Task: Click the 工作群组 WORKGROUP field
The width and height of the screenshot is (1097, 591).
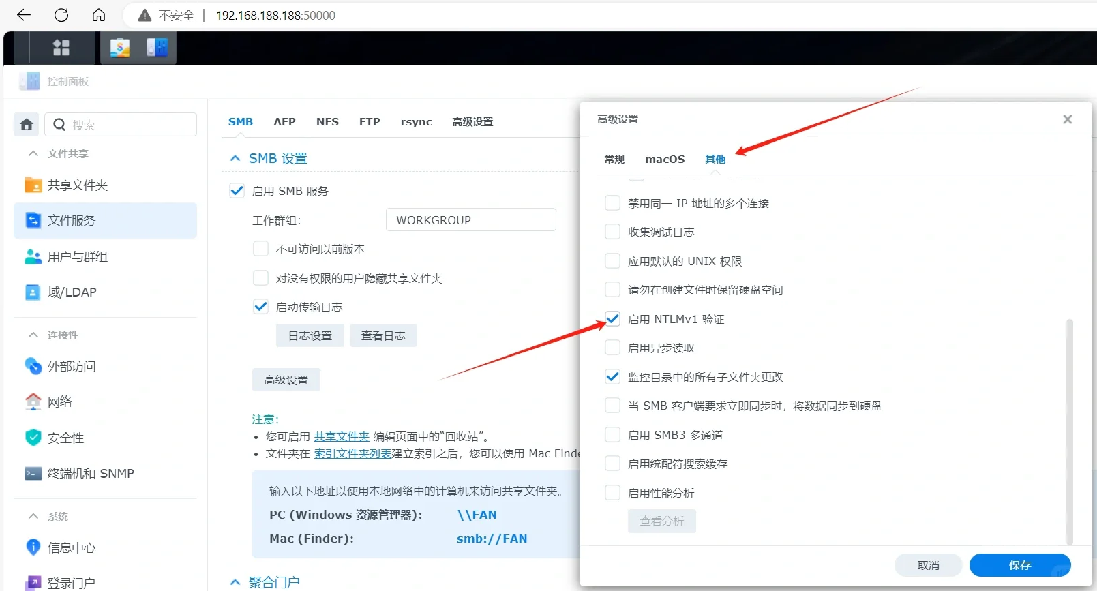Action: click(x=470, y=220)
